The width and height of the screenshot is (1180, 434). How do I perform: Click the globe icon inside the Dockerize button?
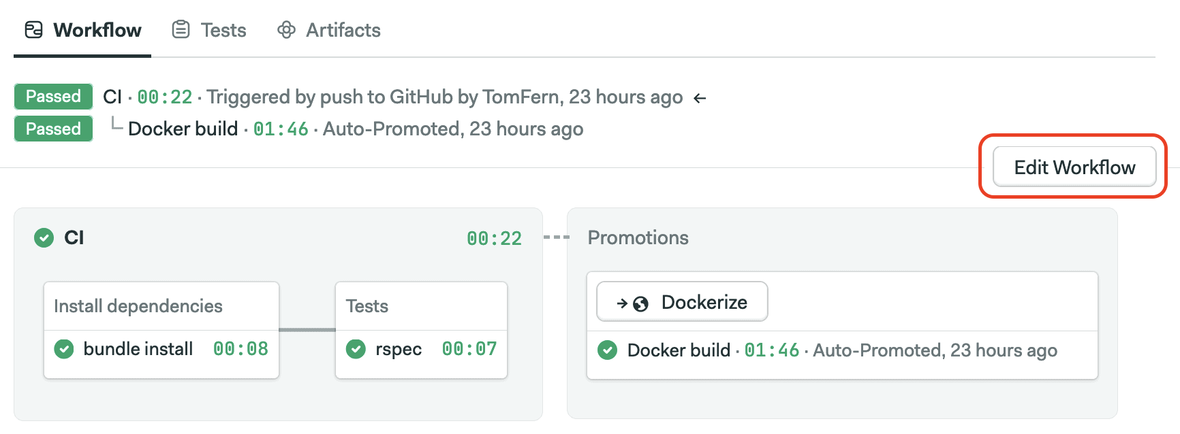(639, 301)
